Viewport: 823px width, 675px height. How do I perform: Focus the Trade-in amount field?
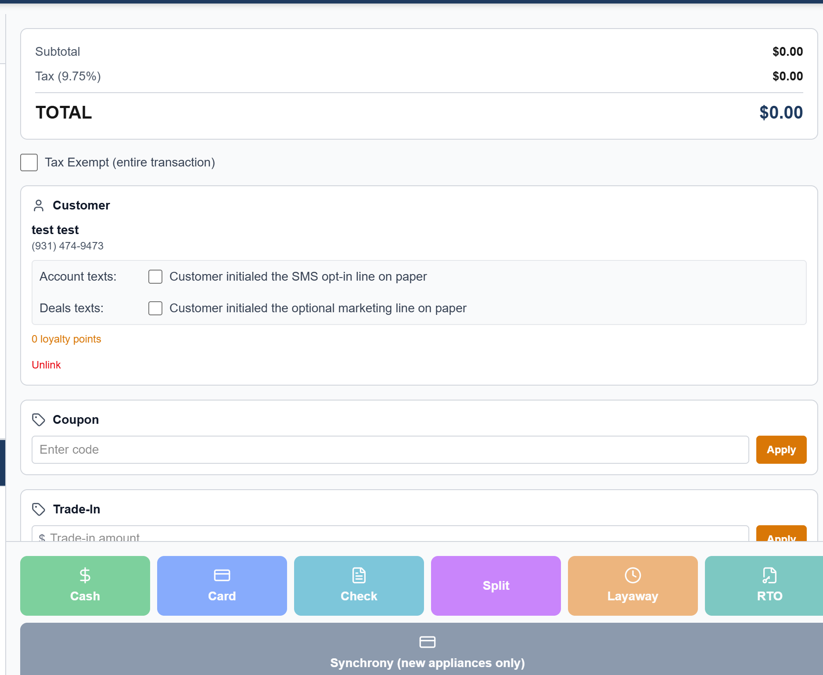[390, 534]
